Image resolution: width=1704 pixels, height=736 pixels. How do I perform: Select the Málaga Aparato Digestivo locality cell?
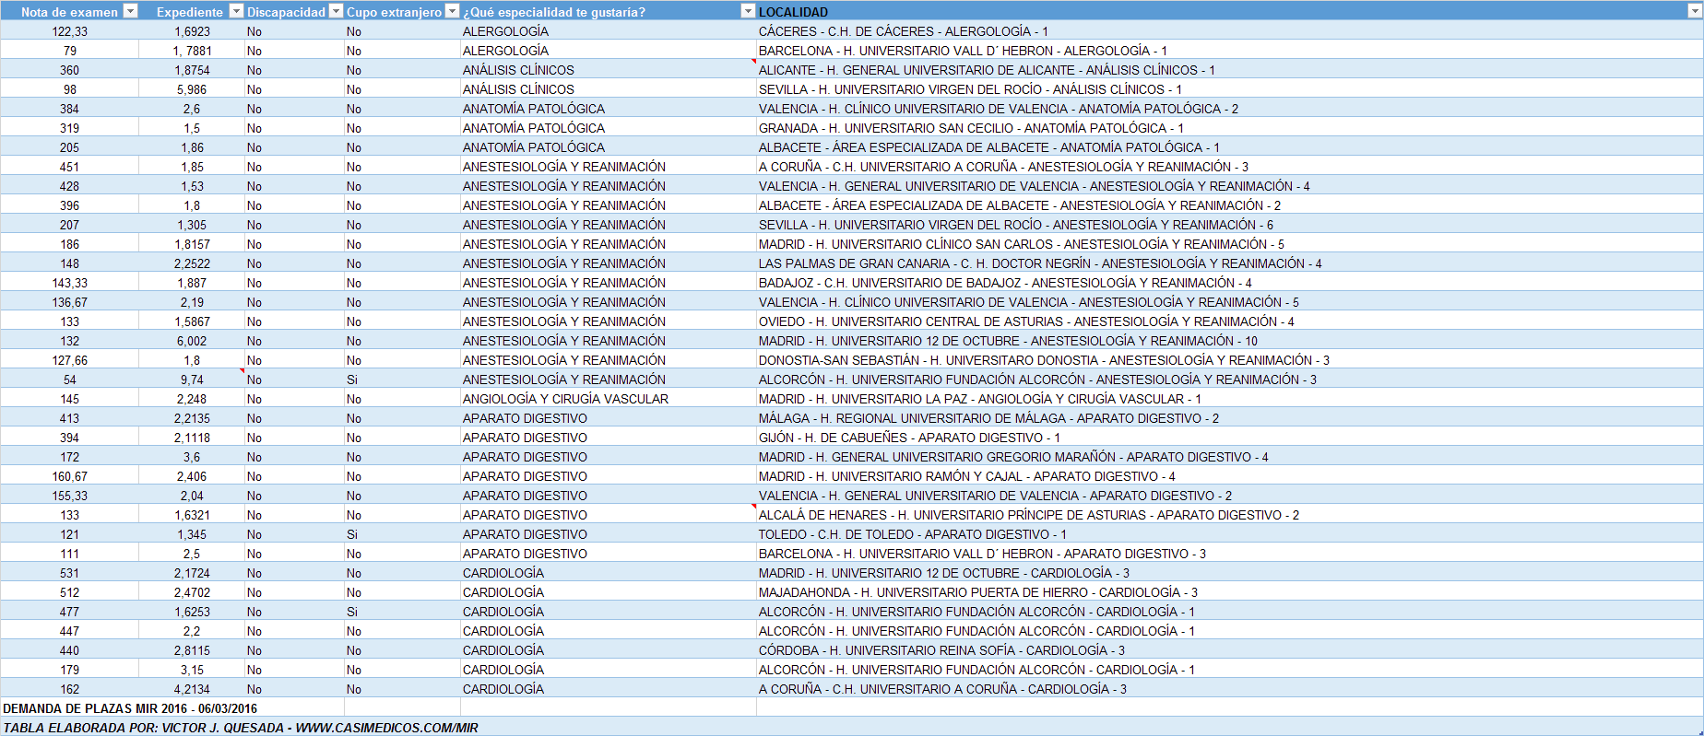[1229, 418]
